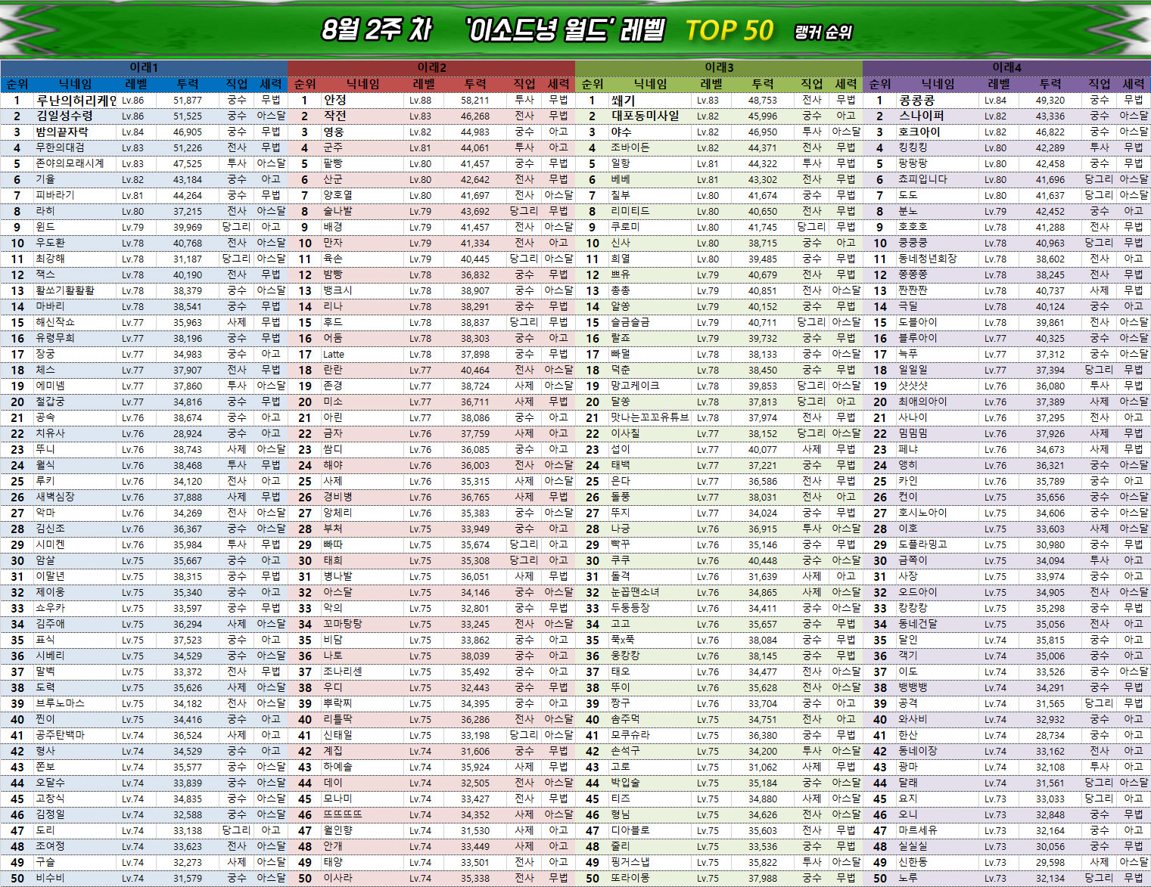1151x887 pixels.
Task: Click the 닉네임 column header under 이래1
Action: 76,84
